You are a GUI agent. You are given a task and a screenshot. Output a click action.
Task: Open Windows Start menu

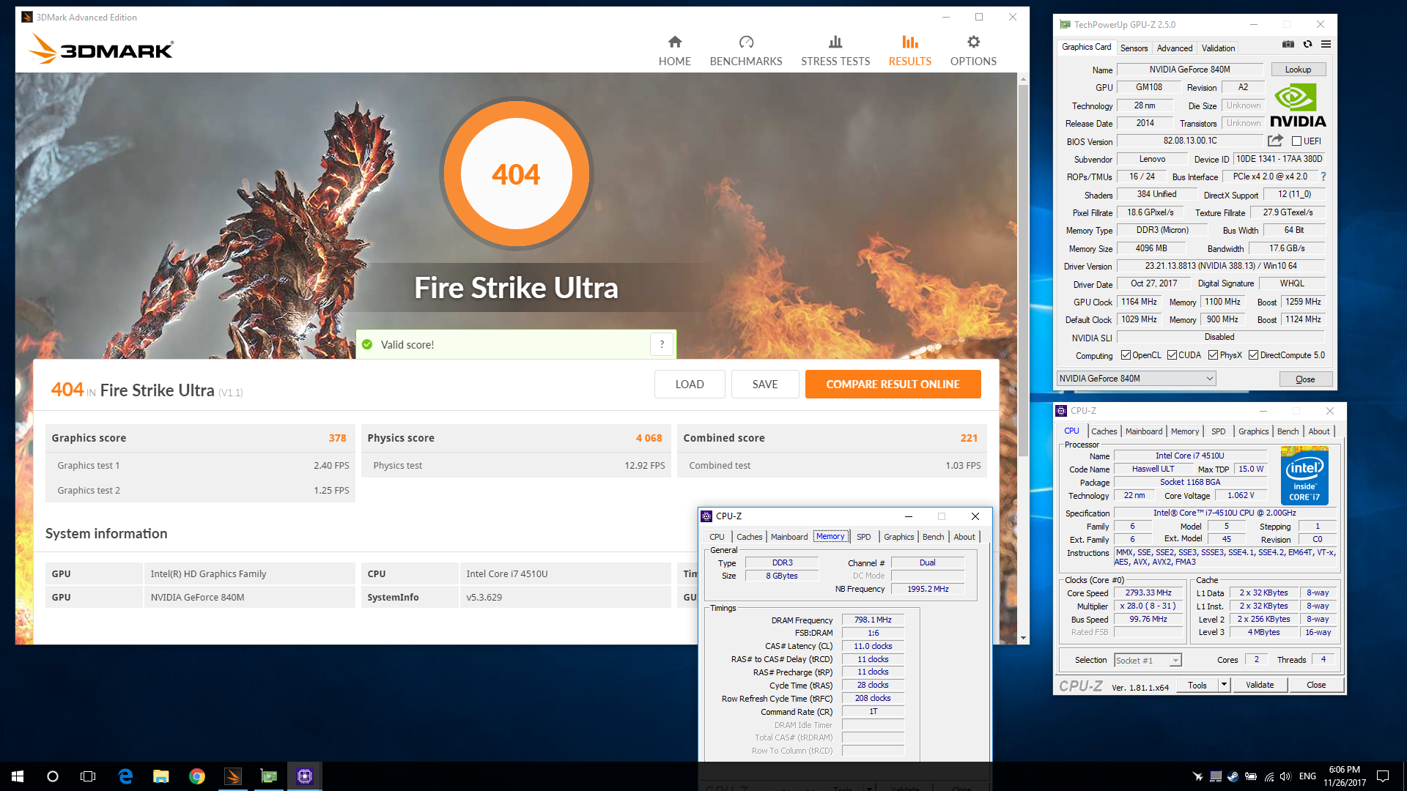tap(18, 776)
